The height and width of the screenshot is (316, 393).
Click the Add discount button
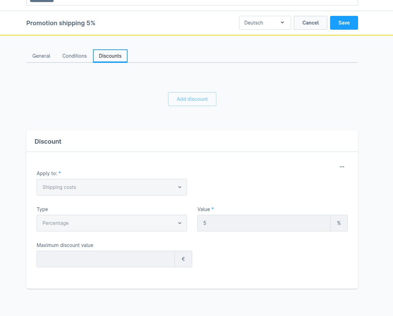(x=192, y=99)
